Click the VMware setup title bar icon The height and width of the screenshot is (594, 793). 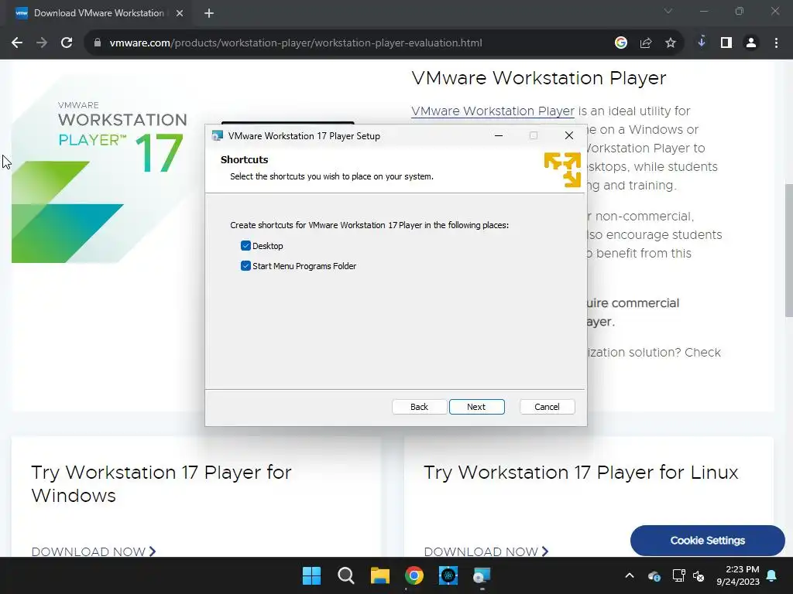pyautogui.click(x=218, y=136)
